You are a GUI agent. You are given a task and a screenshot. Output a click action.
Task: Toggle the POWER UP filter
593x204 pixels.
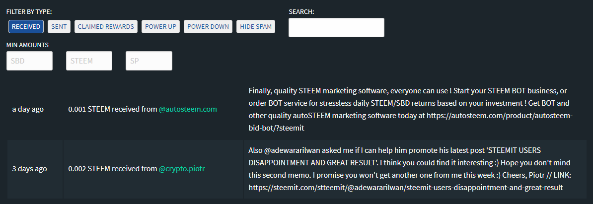(x=161, y=26)
